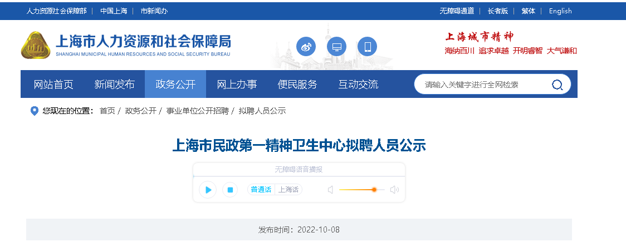Click the audio progress bar

[x=299, y=176]
